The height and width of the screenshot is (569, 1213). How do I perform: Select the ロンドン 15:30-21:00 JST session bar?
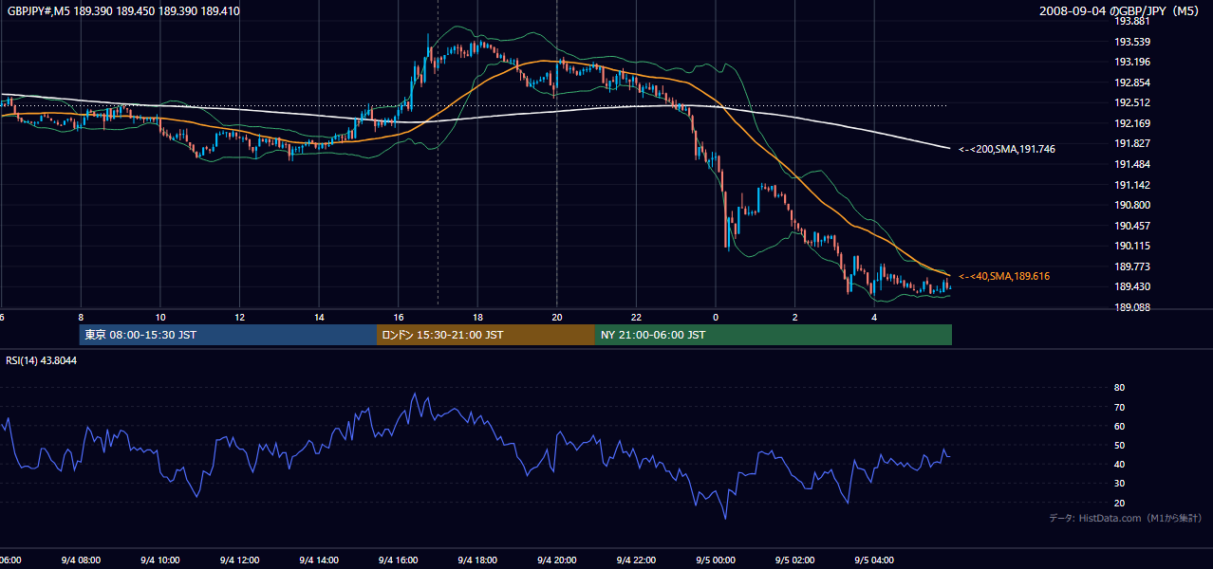pos(486,335)
